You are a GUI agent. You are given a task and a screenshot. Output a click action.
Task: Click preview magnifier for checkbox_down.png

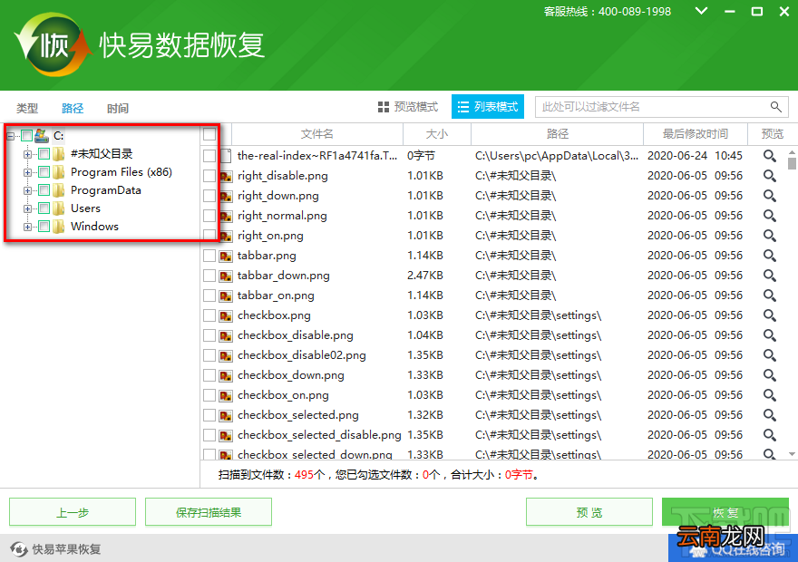click(x=770, y=375)
